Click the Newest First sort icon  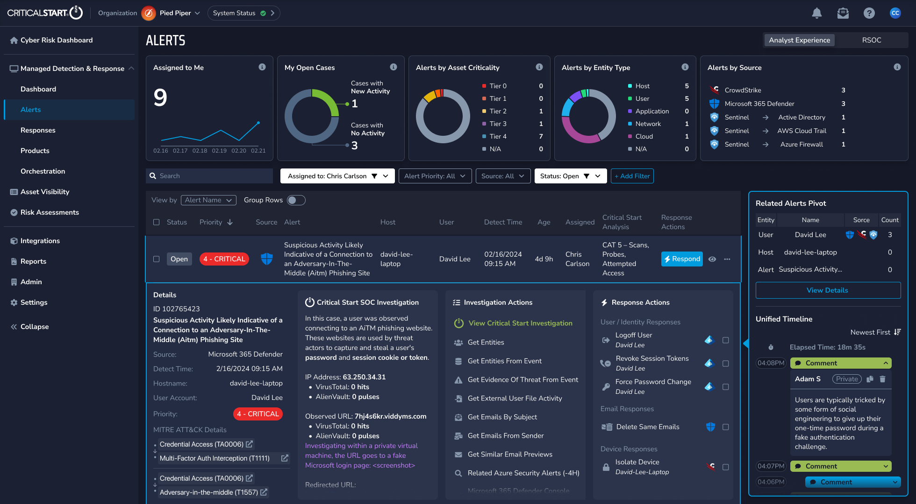[897, 332]
